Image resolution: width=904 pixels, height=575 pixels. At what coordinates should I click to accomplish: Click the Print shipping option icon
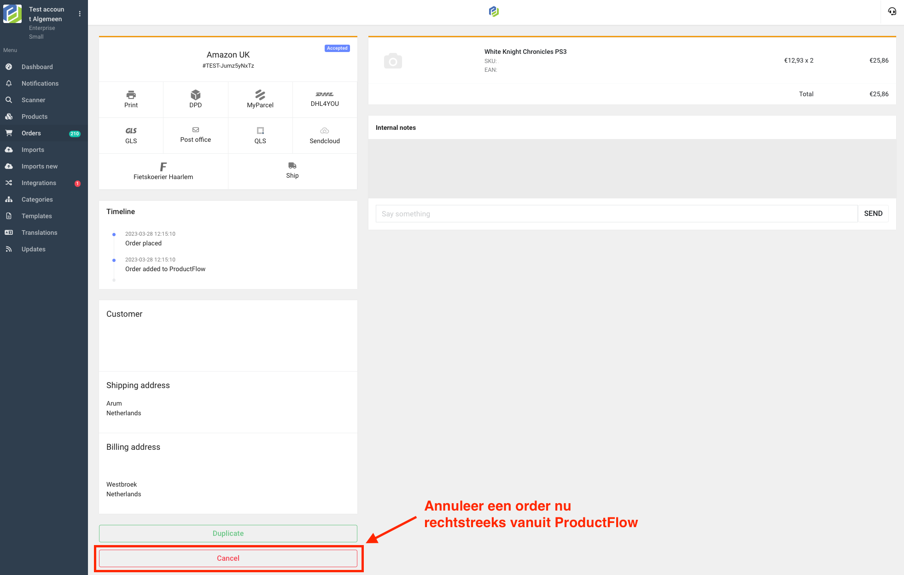[x=131, y=95]
